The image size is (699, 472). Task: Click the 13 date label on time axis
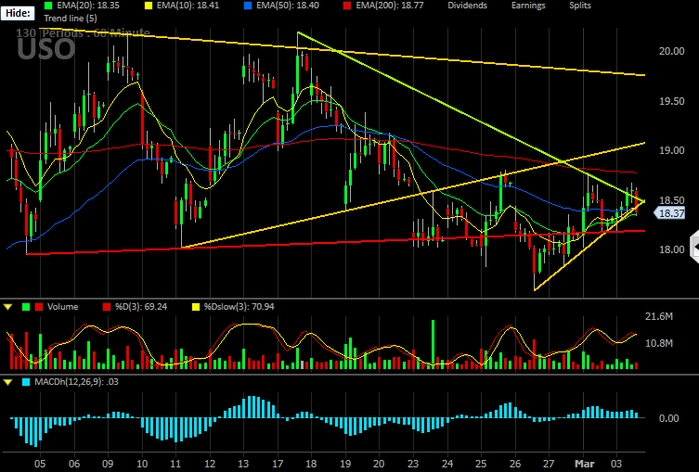[243, 464]
